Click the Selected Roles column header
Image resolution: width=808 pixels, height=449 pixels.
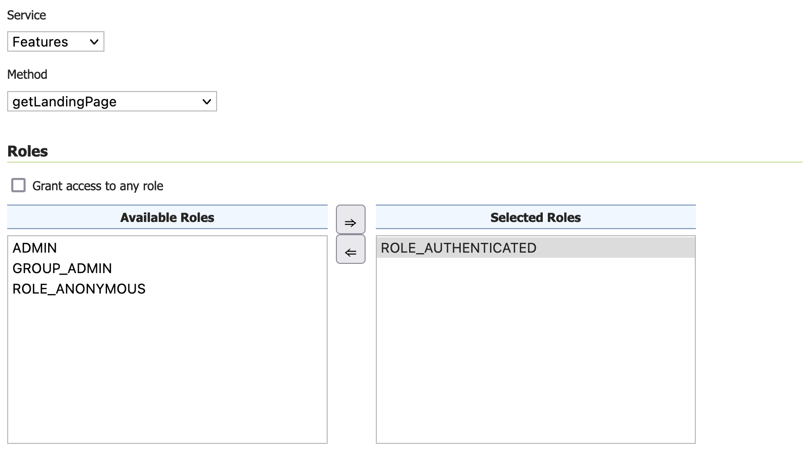click(536, 217)
